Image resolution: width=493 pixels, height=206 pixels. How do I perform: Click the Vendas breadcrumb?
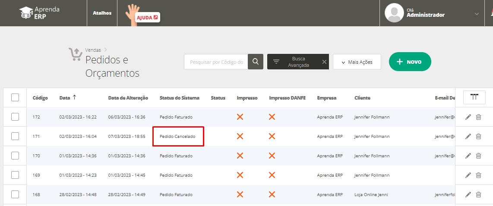93,50
